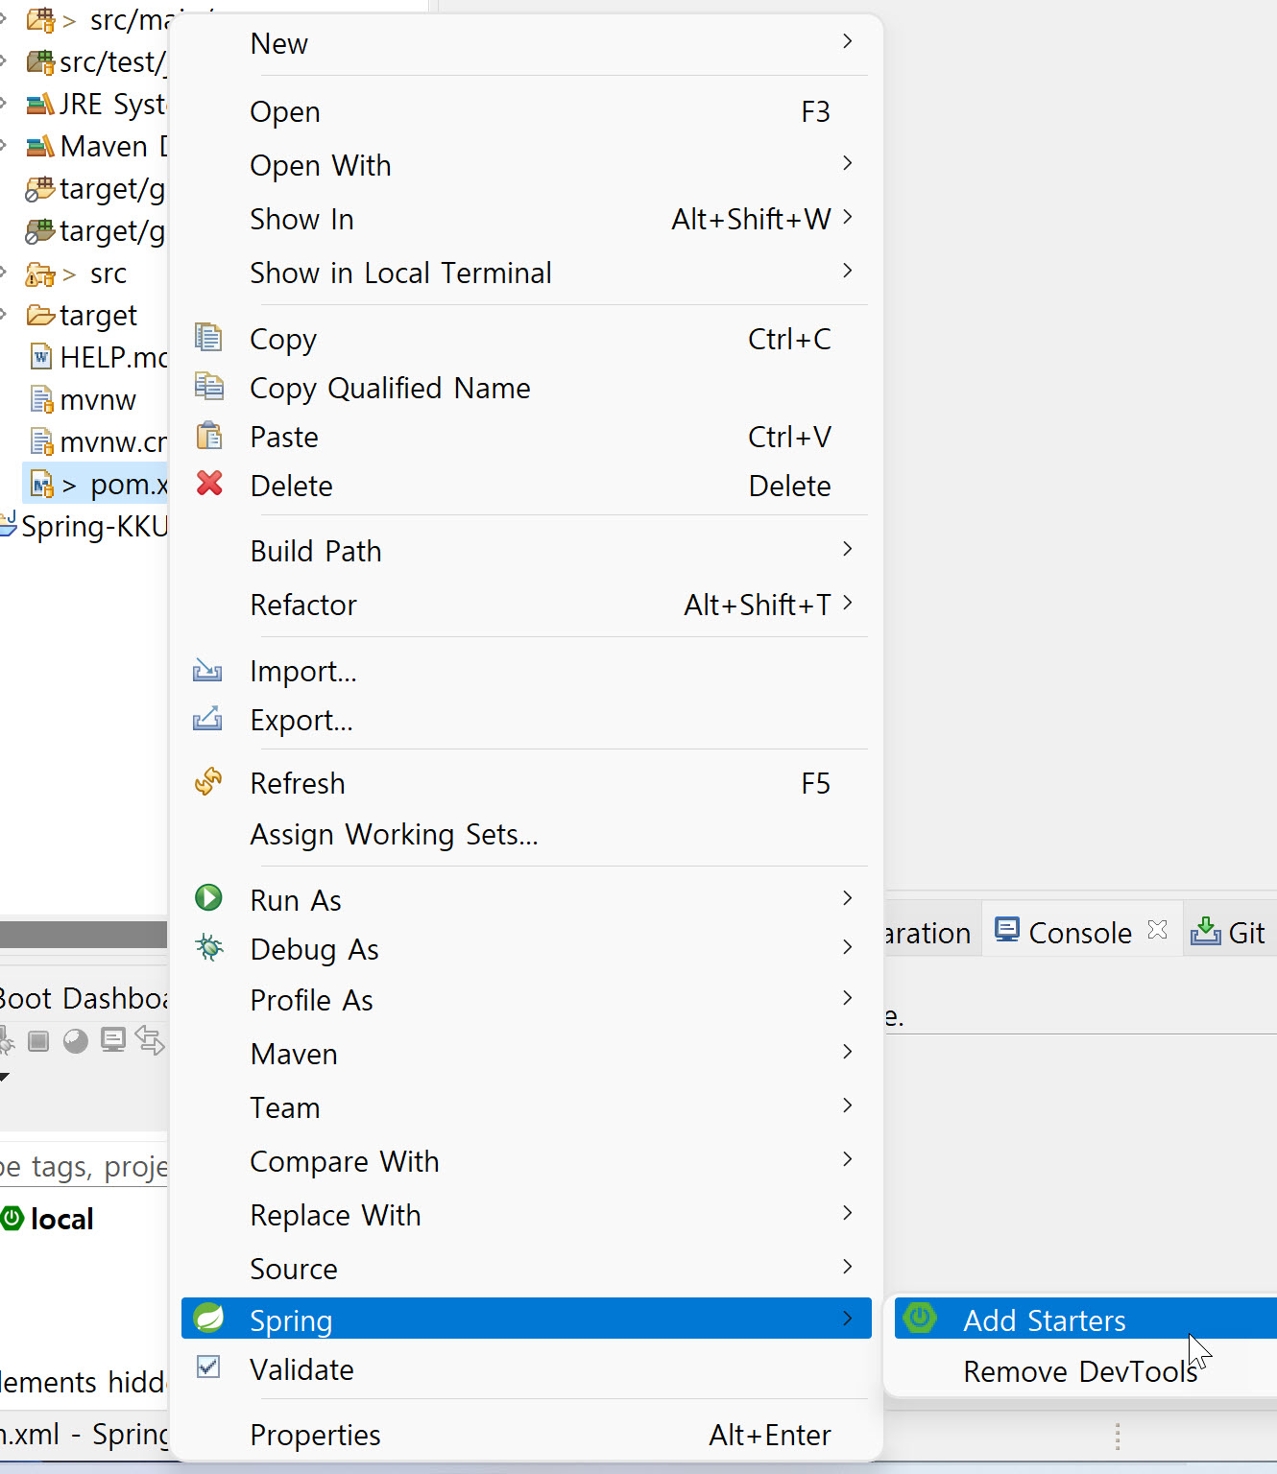Select the local node in Boot Dashboard
Viewport: 1277px width, 1474px height.
point(62,1219)
